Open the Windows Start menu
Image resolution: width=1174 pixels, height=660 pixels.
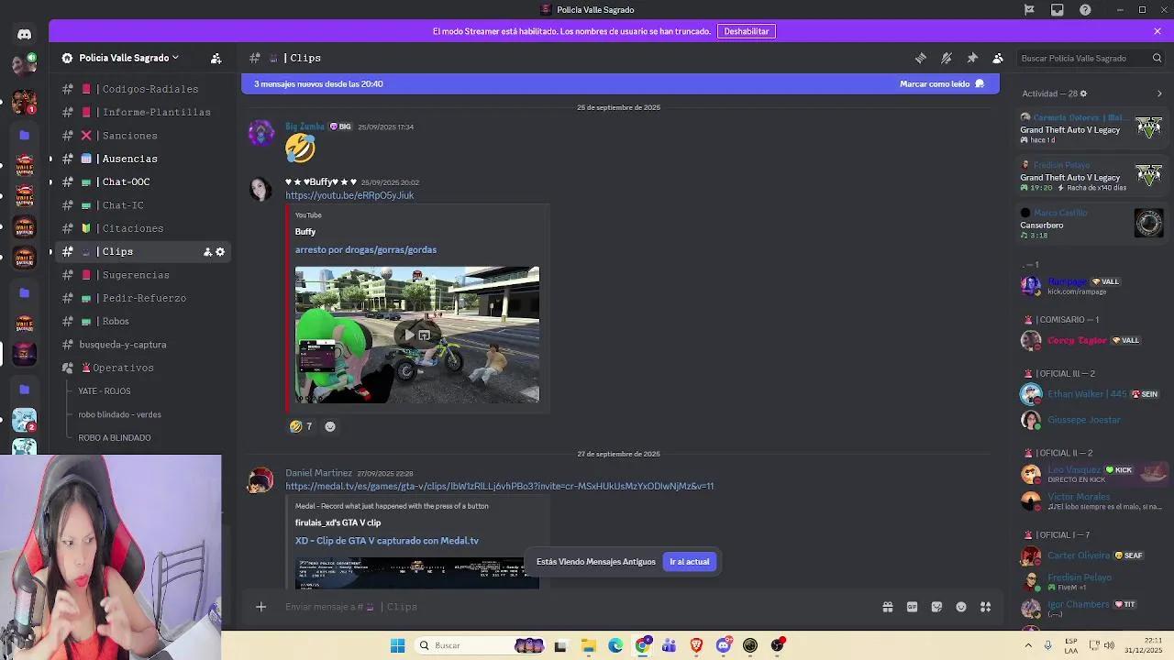[x=397, y=644]
